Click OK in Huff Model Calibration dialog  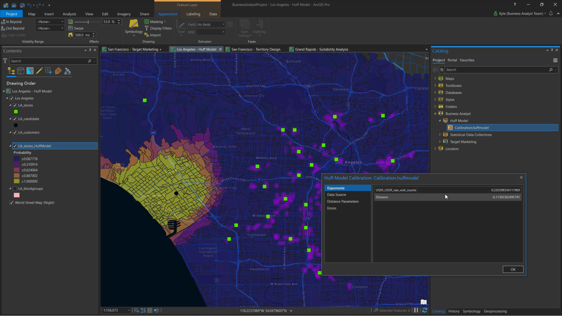coord(513,269)
